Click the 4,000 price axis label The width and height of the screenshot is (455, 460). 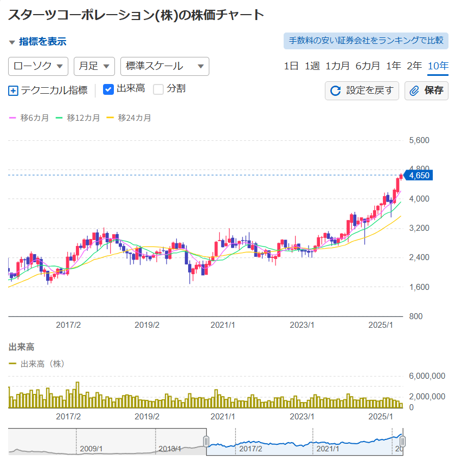click(419, 199)
